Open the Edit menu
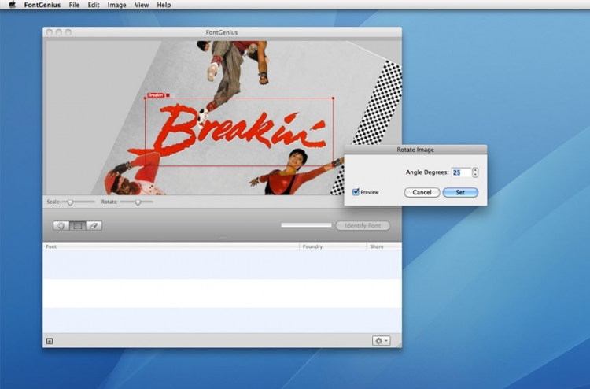Image resolution: width=590 pixels, height=389 pixels. tap(94, 5)
